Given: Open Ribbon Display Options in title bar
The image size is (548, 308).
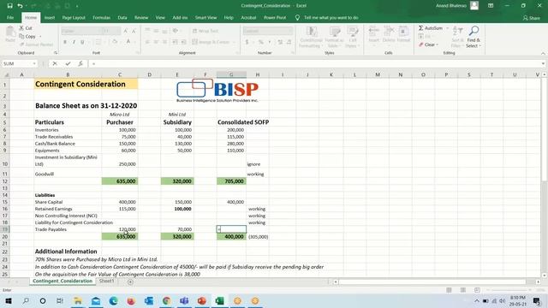Looking at the screenshot, I should point(491,6).
